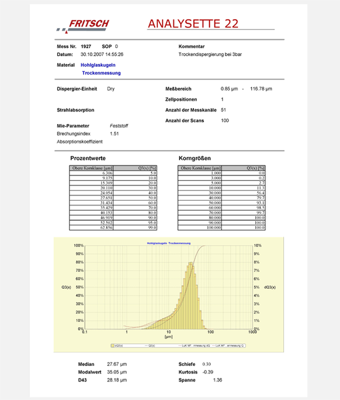This screenshot has height=400, width=340.
Task: Select the comment Trockendispergierung bei 3bar
Action: point(210,55)
